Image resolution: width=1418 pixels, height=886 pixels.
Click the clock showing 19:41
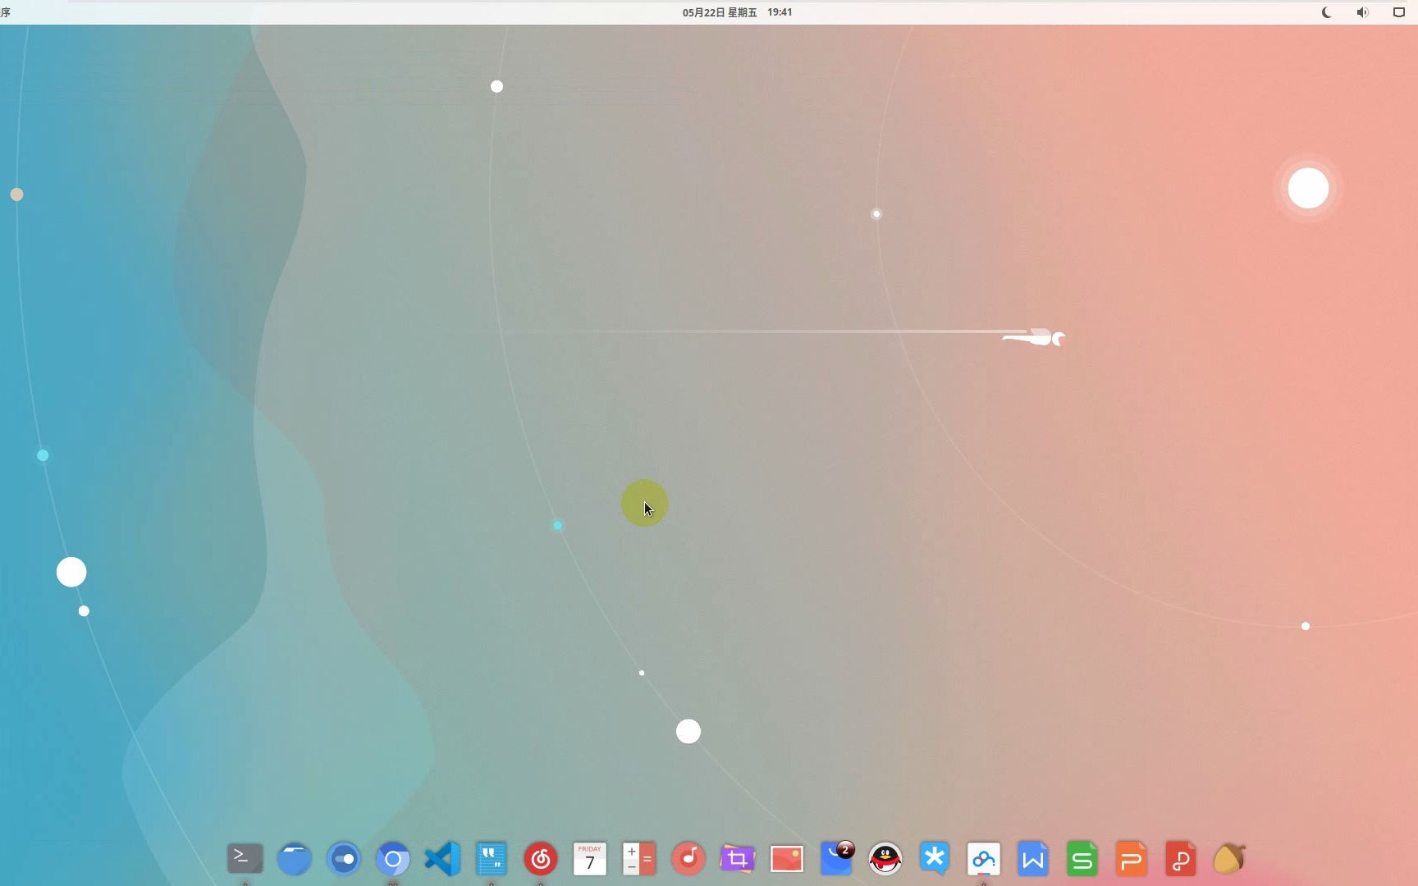[780, 12]
